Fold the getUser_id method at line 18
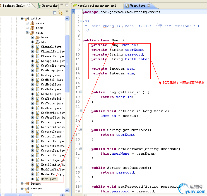This screenshot has height=196, width=207. [81, 92]
